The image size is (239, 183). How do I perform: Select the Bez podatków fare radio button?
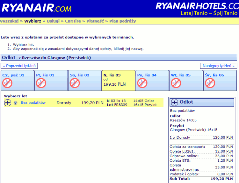pos(15,103)
